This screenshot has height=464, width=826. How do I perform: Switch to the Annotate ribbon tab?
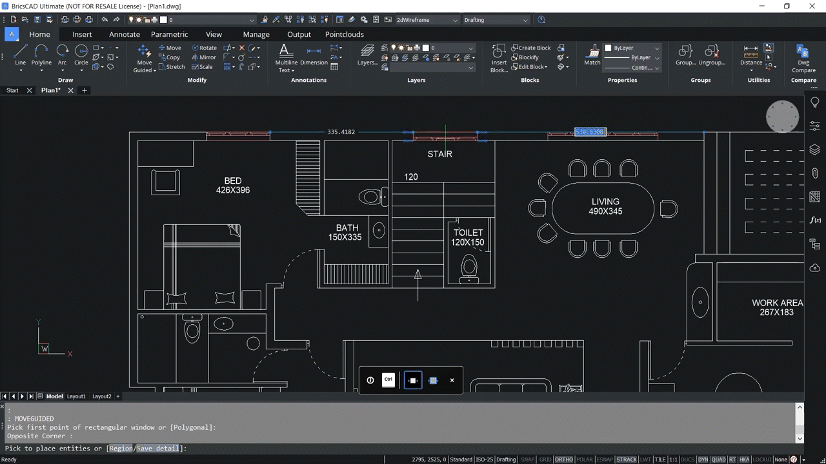point(124,34)
